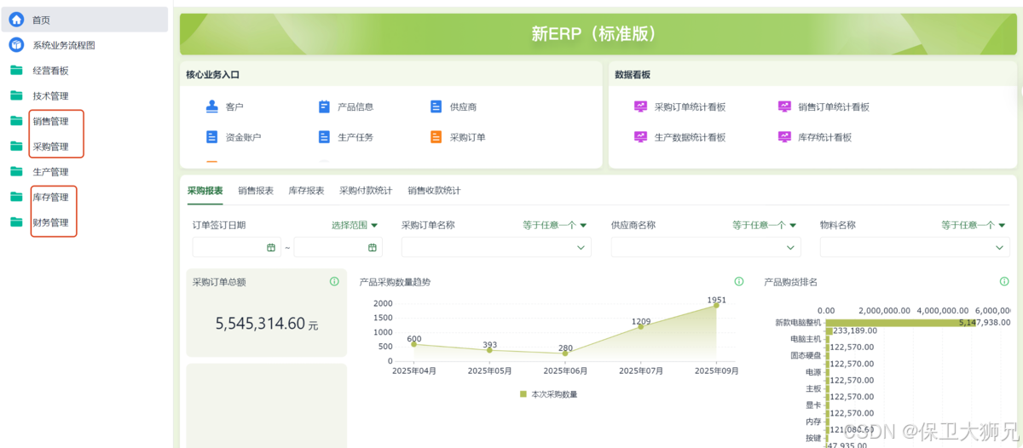Click the 生产任务 document icon
Screen dimensions: 1023x448
tap(324, 136)
